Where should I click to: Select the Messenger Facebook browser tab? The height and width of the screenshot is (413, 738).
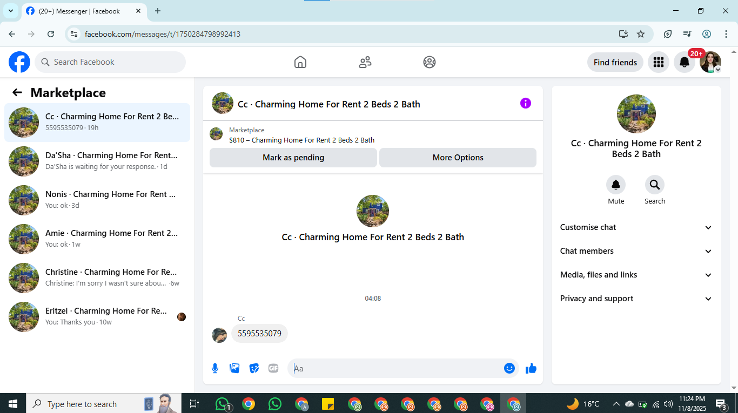pyautogui.click(x=84, y=11)
